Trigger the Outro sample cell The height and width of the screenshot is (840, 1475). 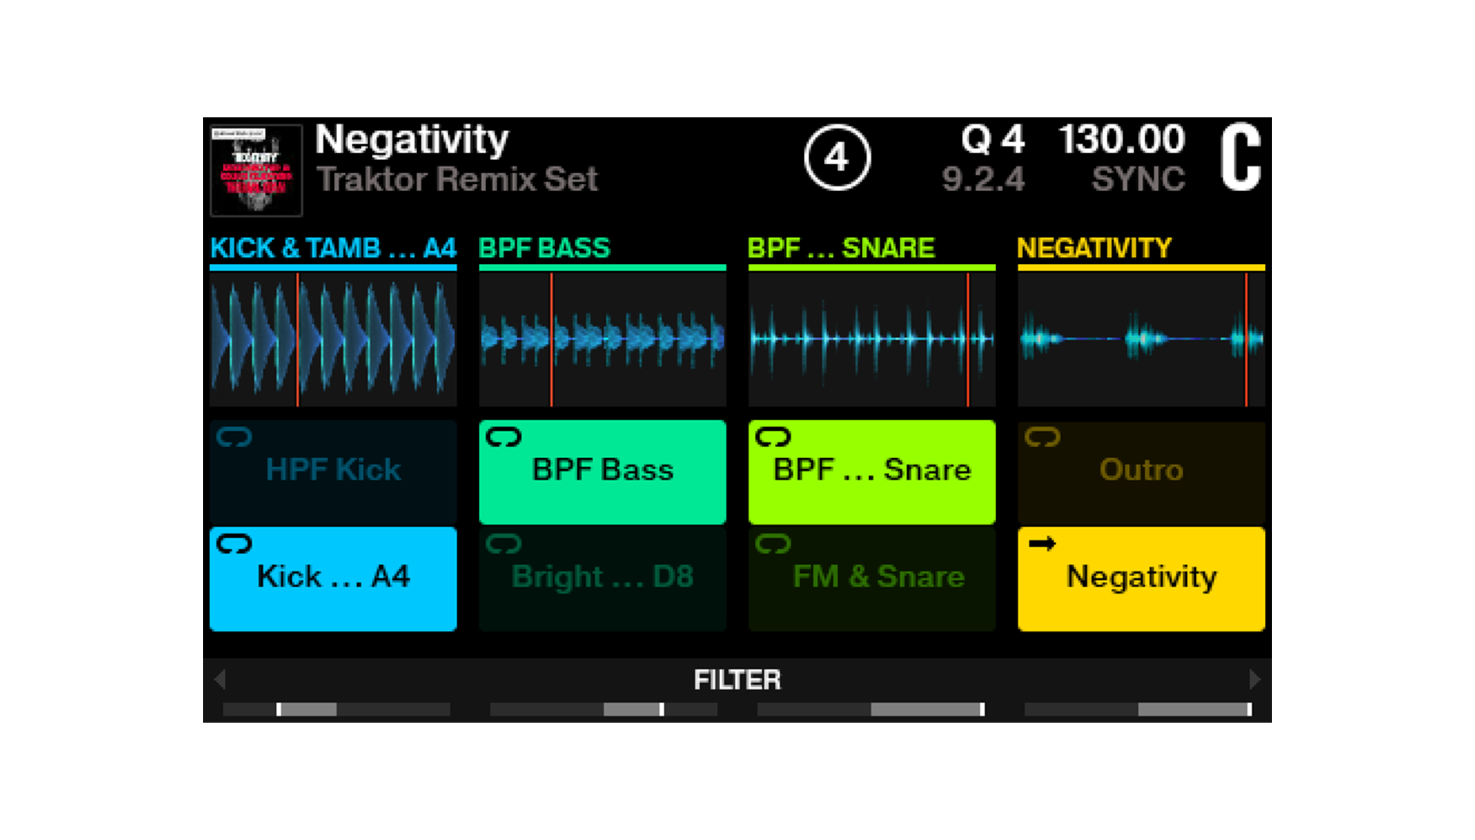click(1141, 472)
